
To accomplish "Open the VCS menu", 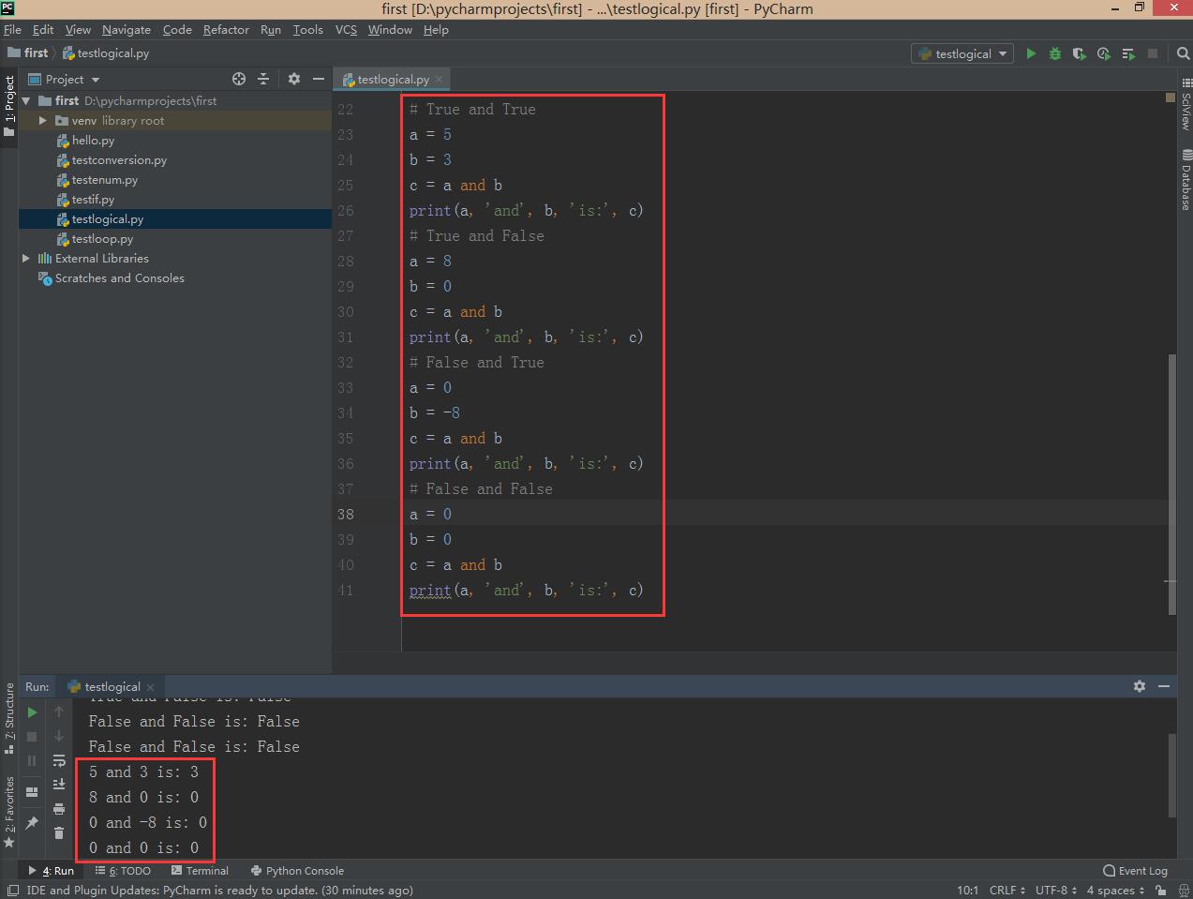I will pos(346,29).
